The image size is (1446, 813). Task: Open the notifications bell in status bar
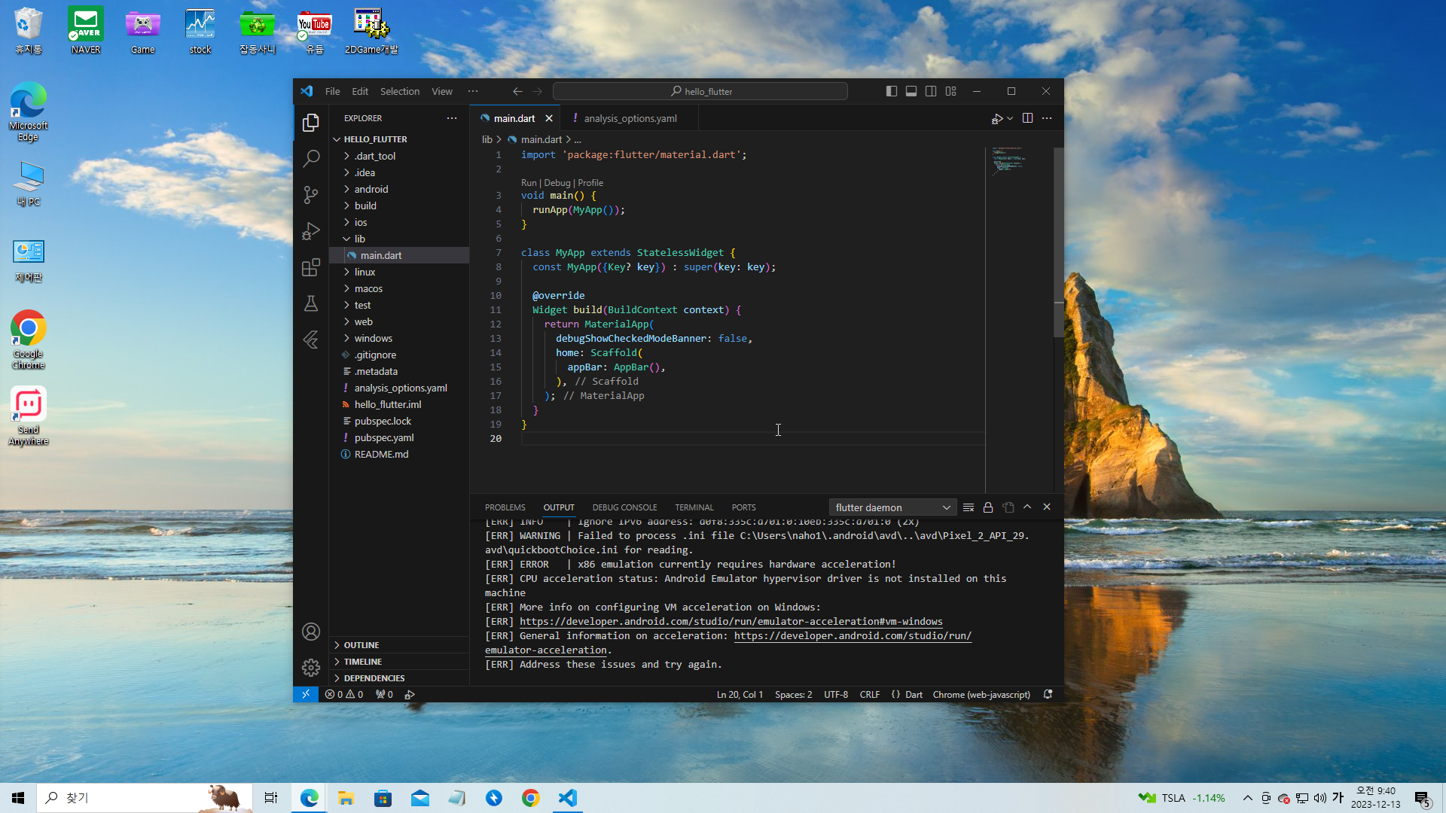(x=1048, y=694)
